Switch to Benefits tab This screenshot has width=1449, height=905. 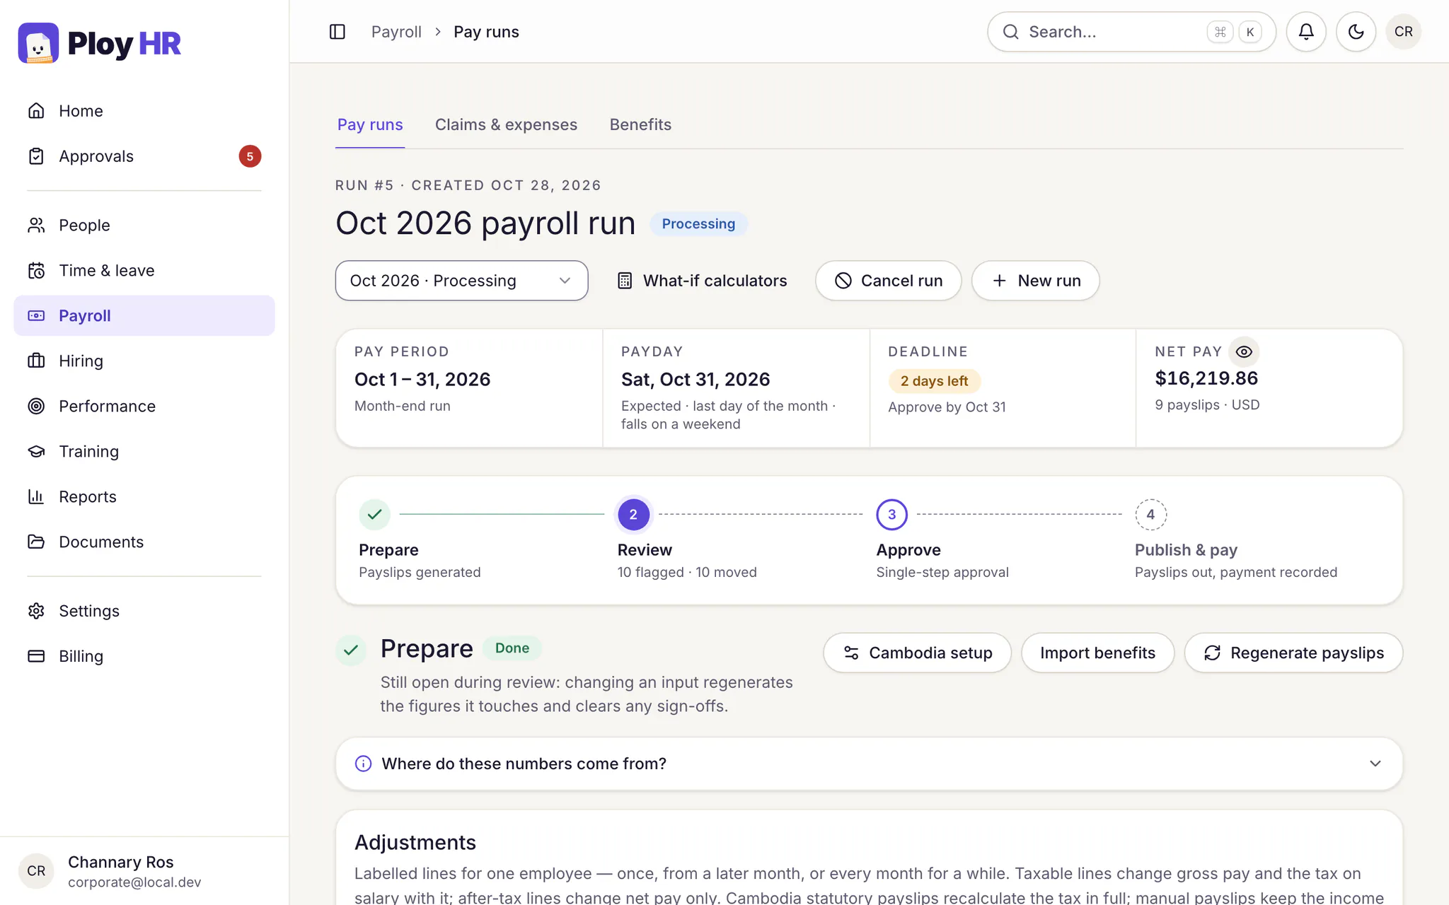coord(640,124)
